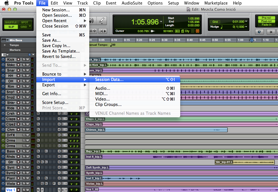Record-arm the Snar track
Screen dimensions: 278x192
coord(18,70)
